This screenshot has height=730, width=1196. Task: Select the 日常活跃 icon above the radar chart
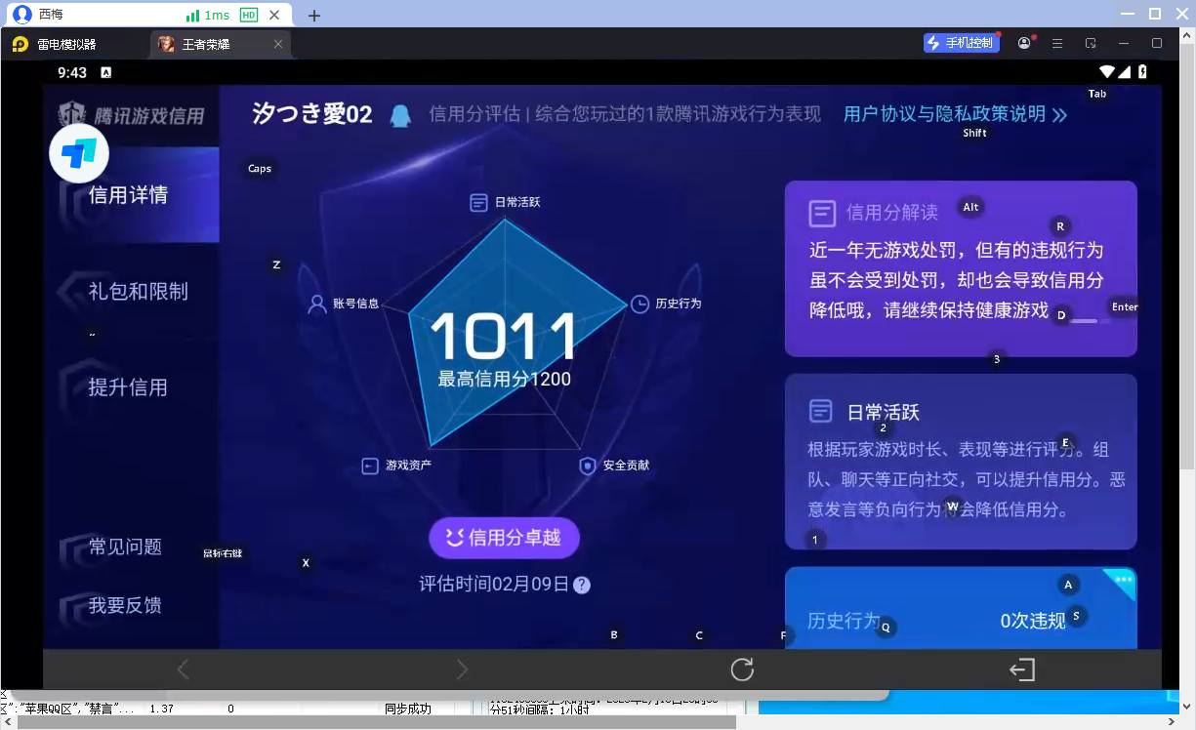click(477, 202)
